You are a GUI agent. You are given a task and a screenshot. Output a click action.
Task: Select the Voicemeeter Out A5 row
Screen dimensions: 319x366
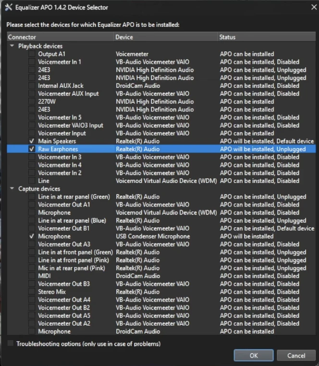tap(161, 316)
